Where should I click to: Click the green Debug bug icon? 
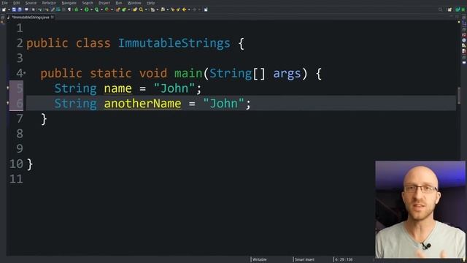[76, 9]
